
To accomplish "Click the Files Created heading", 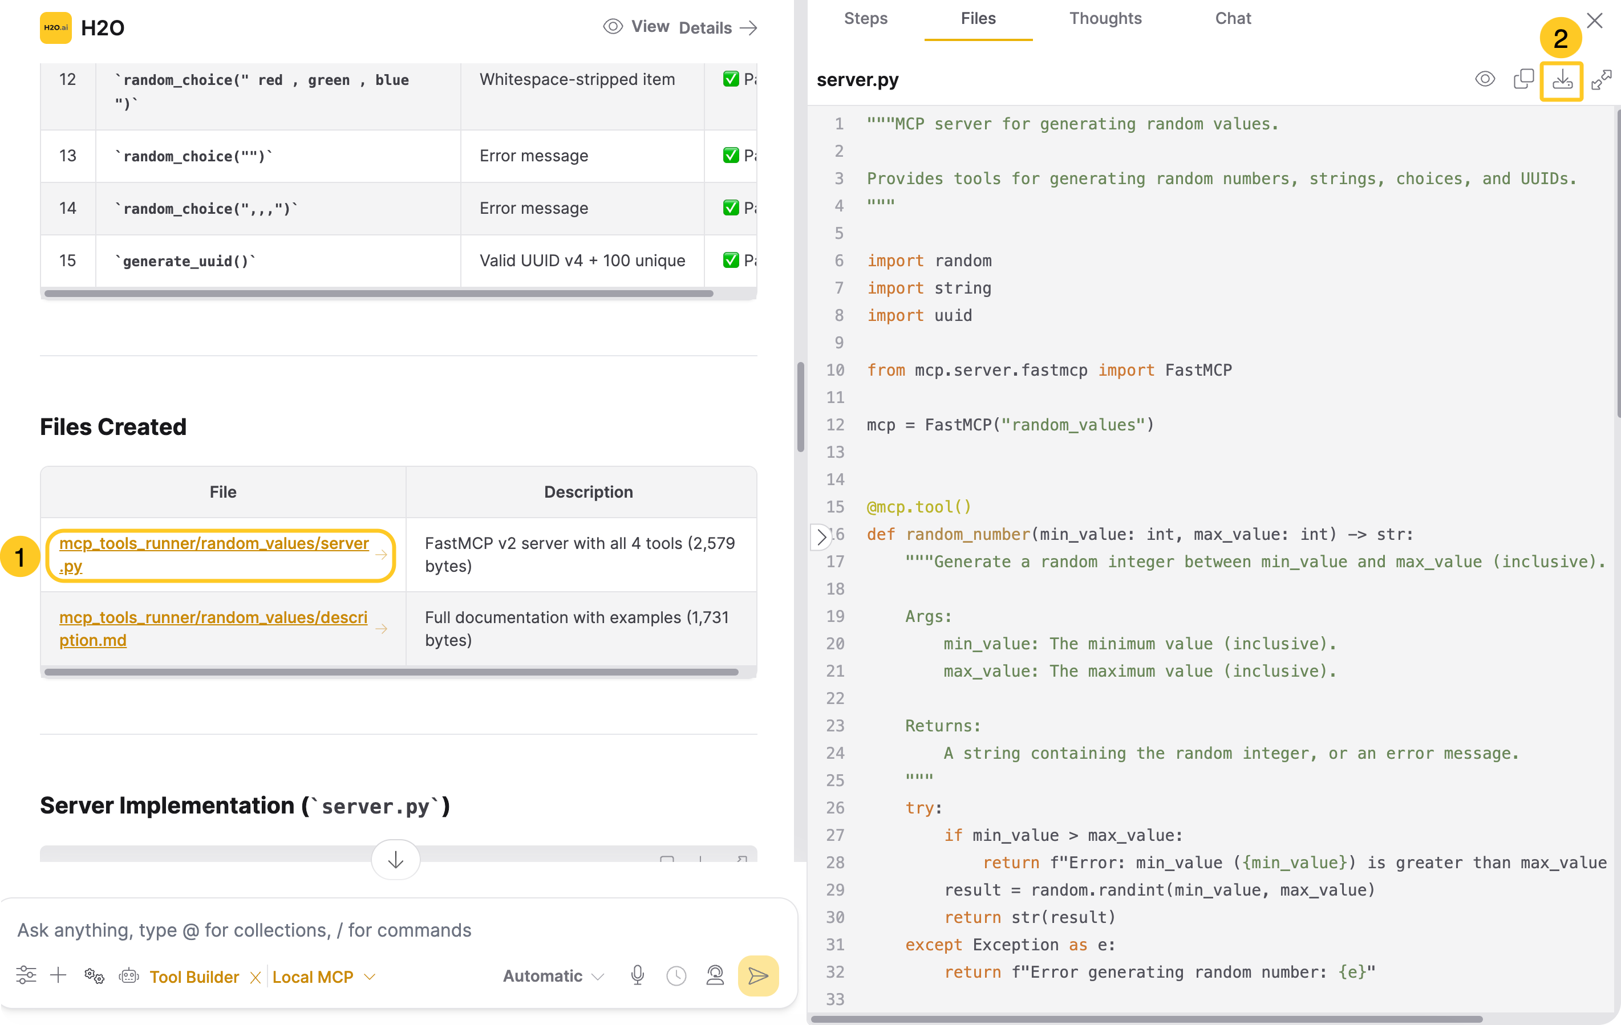I will (x=113, y=426).
